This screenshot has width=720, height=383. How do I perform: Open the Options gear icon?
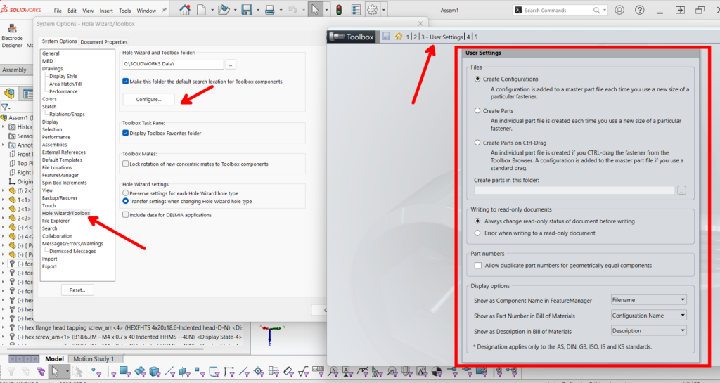[373, 10]
